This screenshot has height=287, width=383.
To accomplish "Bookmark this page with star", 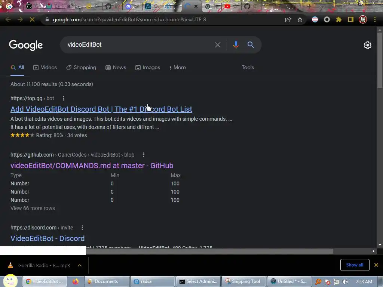I will [300, 19].
